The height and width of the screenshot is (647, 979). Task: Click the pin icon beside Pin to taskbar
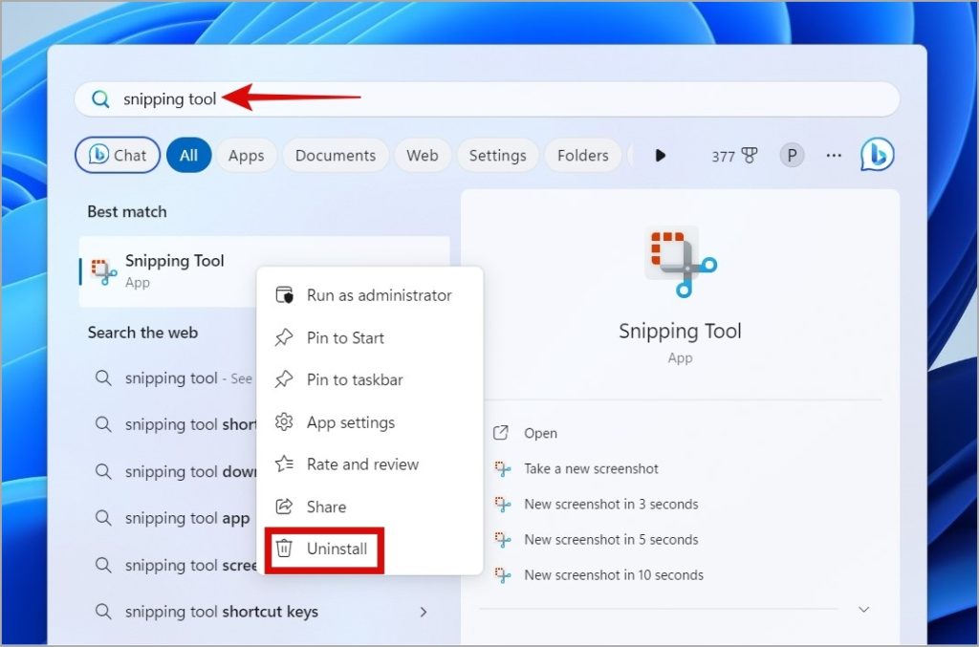(x=284, y=379)
